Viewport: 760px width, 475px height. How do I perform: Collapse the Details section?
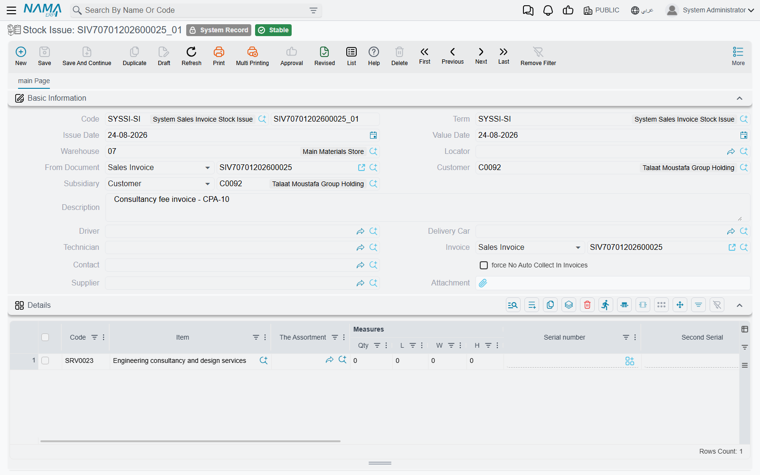pos(740,305)
